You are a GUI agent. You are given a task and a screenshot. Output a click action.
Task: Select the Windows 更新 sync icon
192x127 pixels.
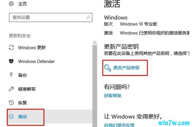(x=11, y=47)
